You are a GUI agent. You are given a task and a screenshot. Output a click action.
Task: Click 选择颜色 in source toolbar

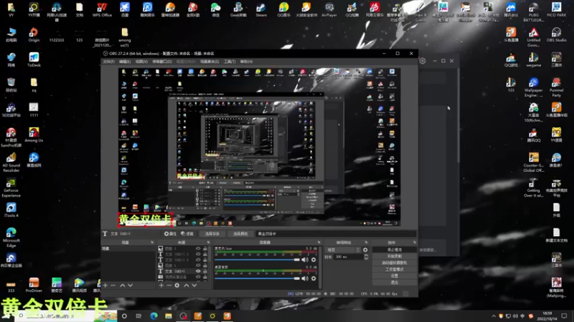(x=240, y=234)
